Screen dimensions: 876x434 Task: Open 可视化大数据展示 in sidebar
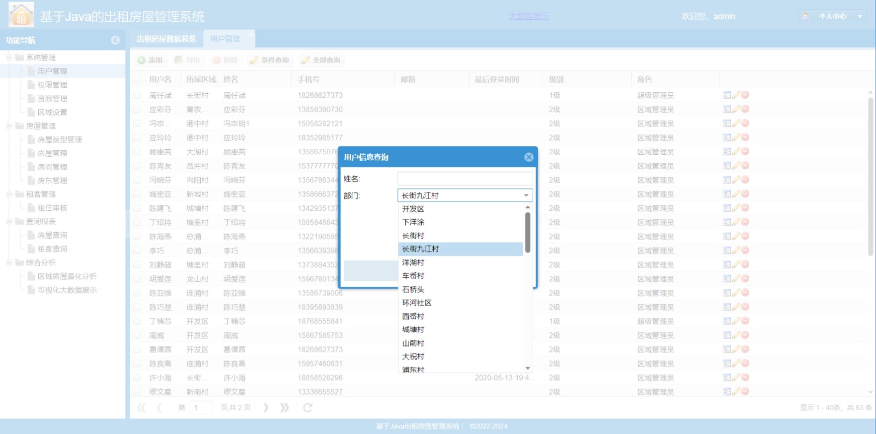67,290
